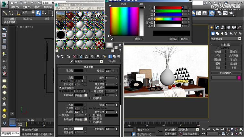The image size is (244, 137).
Task: Click the eyedropper tool in the color selector
Action: pyautogui.click(x=112, y=39)
